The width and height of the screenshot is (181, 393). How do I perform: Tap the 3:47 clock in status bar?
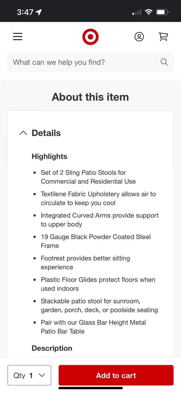click(x=25, y=12)
